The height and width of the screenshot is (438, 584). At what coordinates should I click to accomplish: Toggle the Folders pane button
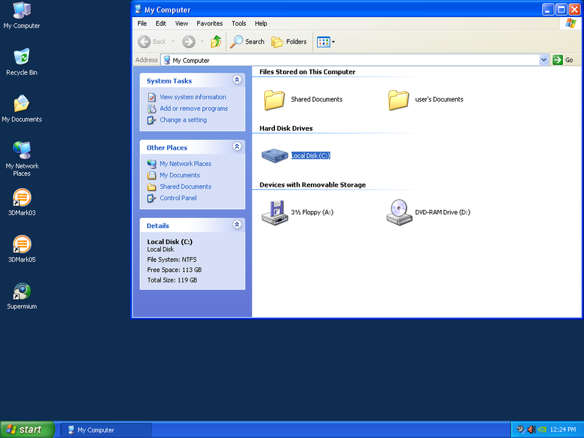289,41
